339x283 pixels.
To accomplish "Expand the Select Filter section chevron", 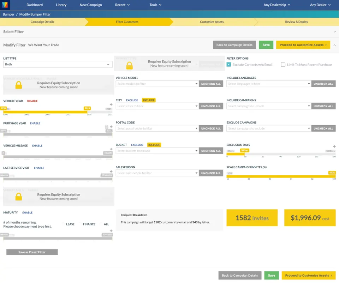I will [334, 32].
